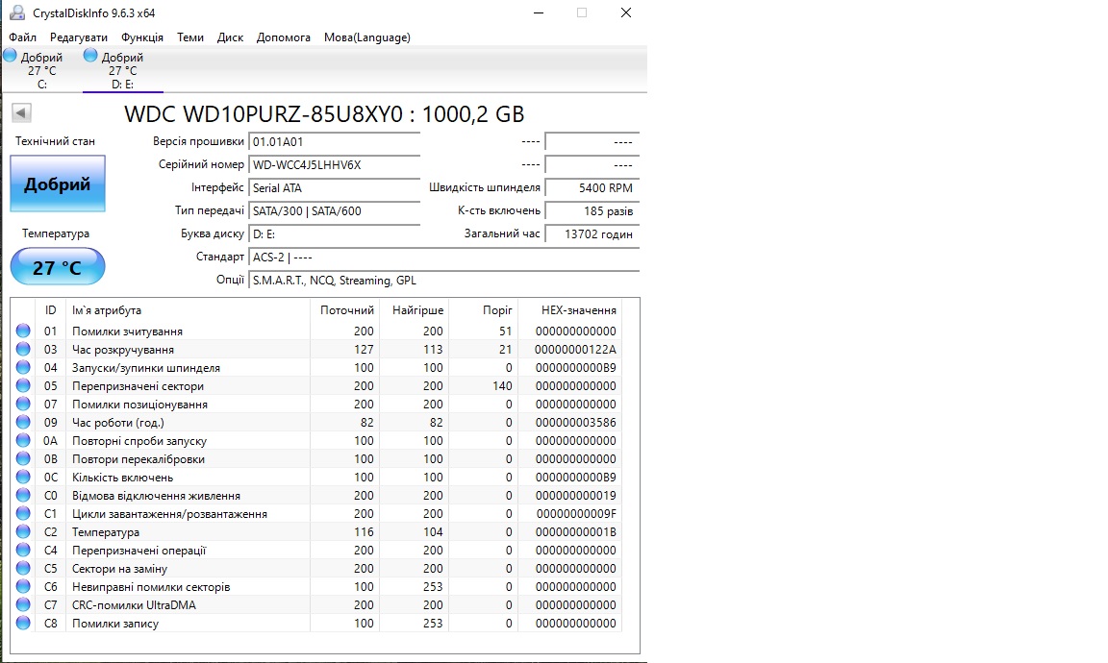Screen dimensions: 1108x663
Task: Click status icon for Час роботи (год.) row
Action: pyautogui.click(x=23, y=422)
